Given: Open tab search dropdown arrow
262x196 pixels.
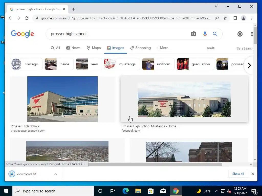Looking at the screenshot, I should tap(216, 6).
